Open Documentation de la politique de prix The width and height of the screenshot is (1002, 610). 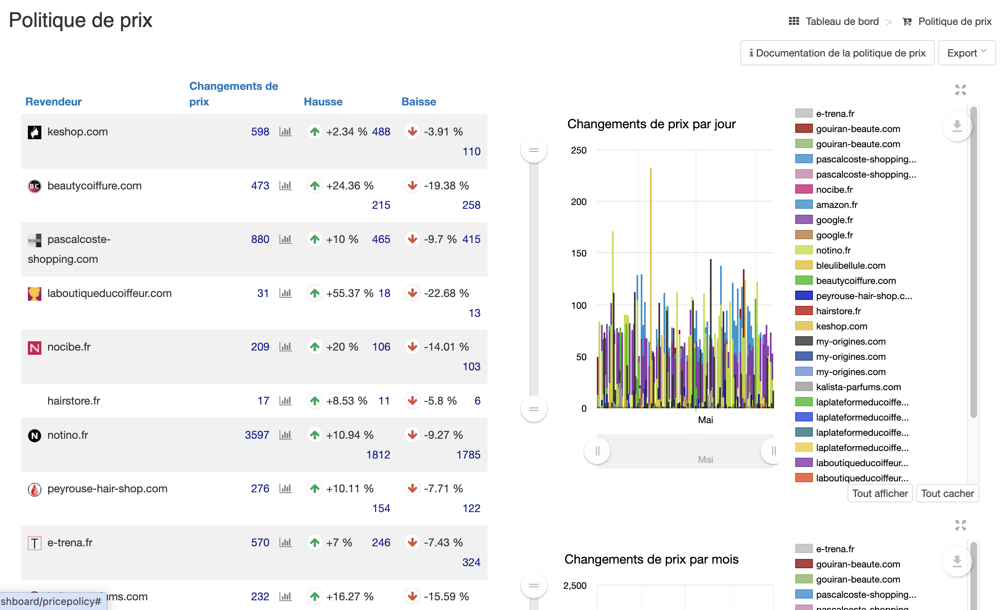click(837, 53)
